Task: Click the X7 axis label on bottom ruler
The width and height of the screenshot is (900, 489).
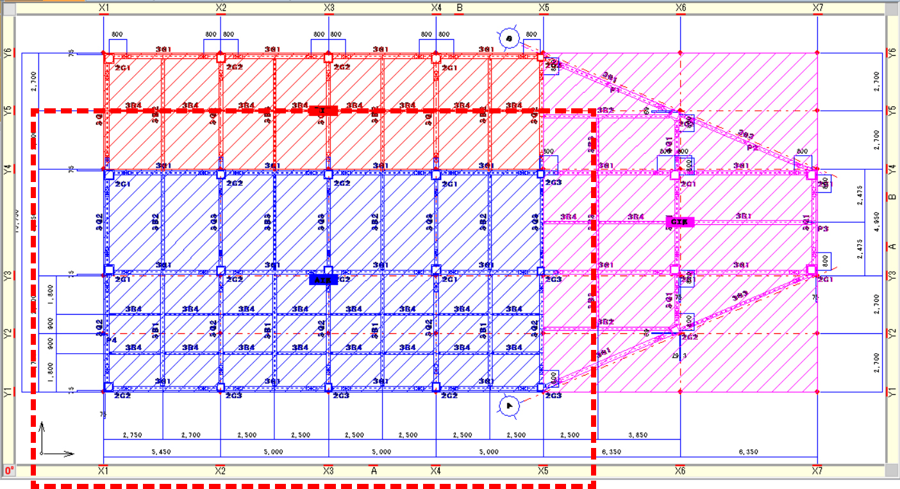Action: 817,471
